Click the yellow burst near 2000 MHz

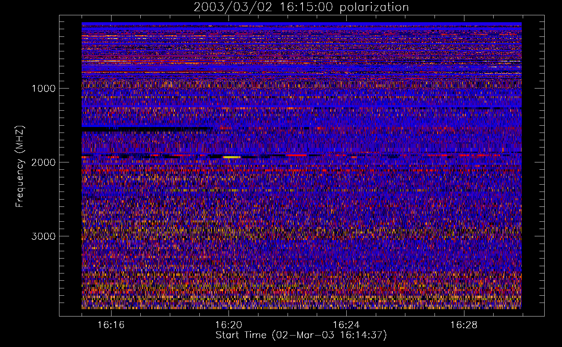(232, 157)
